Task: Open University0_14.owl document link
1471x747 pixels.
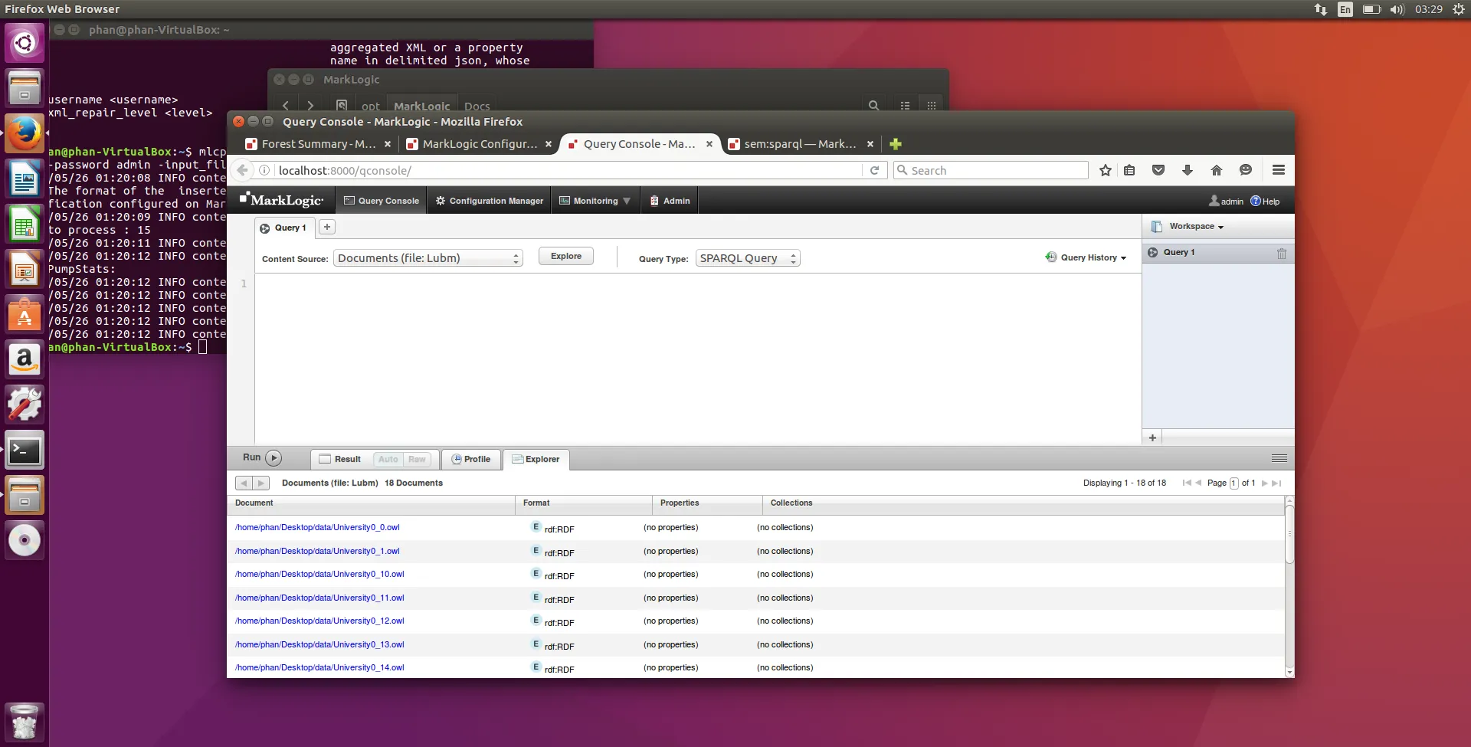Action: [x=319, y=668]
